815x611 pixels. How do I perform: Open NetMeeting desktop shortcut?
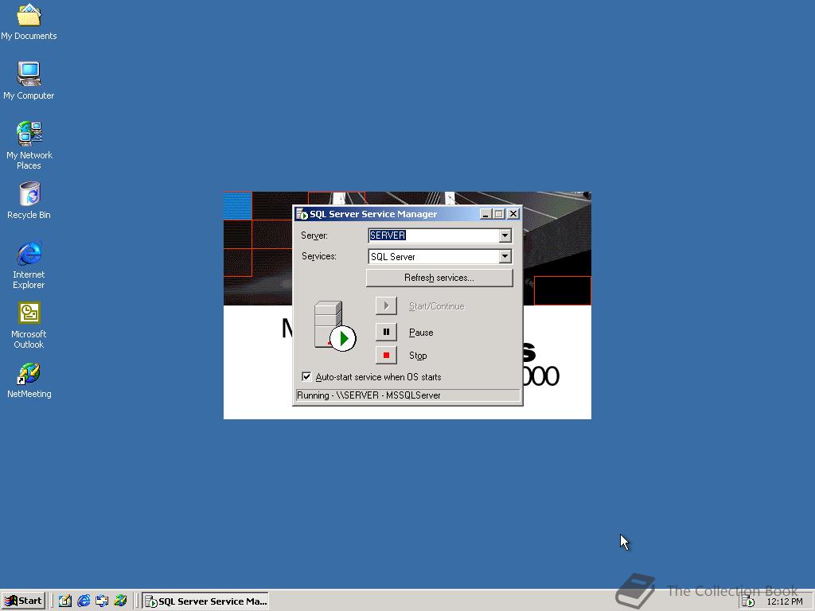pos(29,380)
